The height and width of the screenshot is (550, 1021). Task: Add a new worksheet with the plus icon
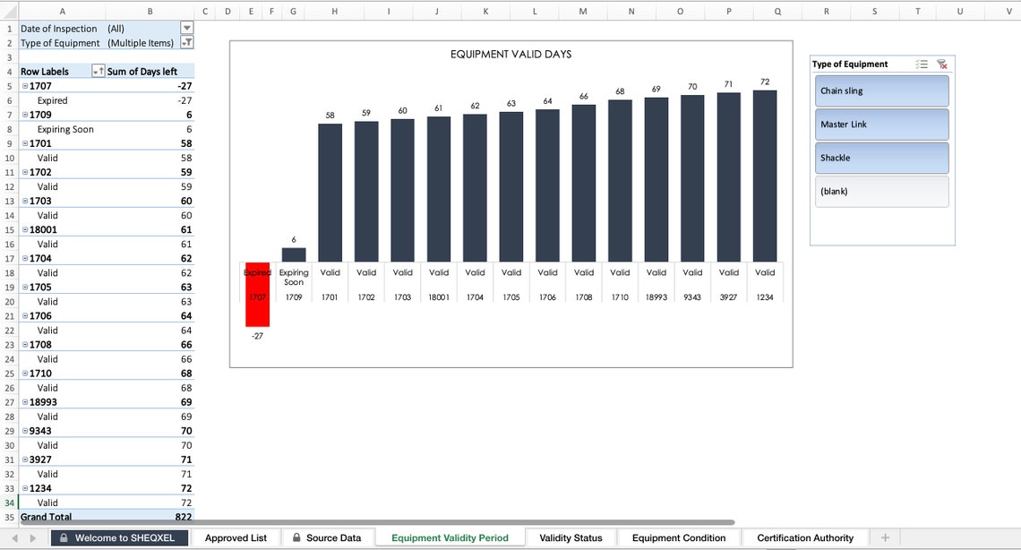point(885,537)
